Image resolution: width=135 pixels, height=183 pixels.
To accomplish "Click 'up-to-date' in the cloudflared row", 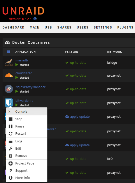I will click(x=78, y=76).
